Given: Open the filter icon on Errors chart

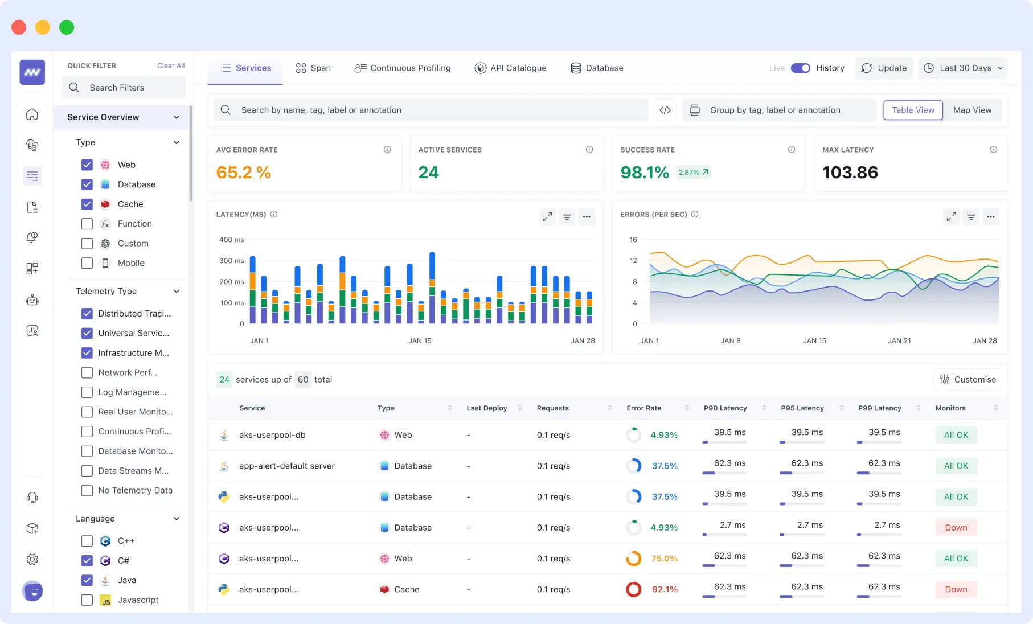Looking at the screenshot, I should 971,217.
